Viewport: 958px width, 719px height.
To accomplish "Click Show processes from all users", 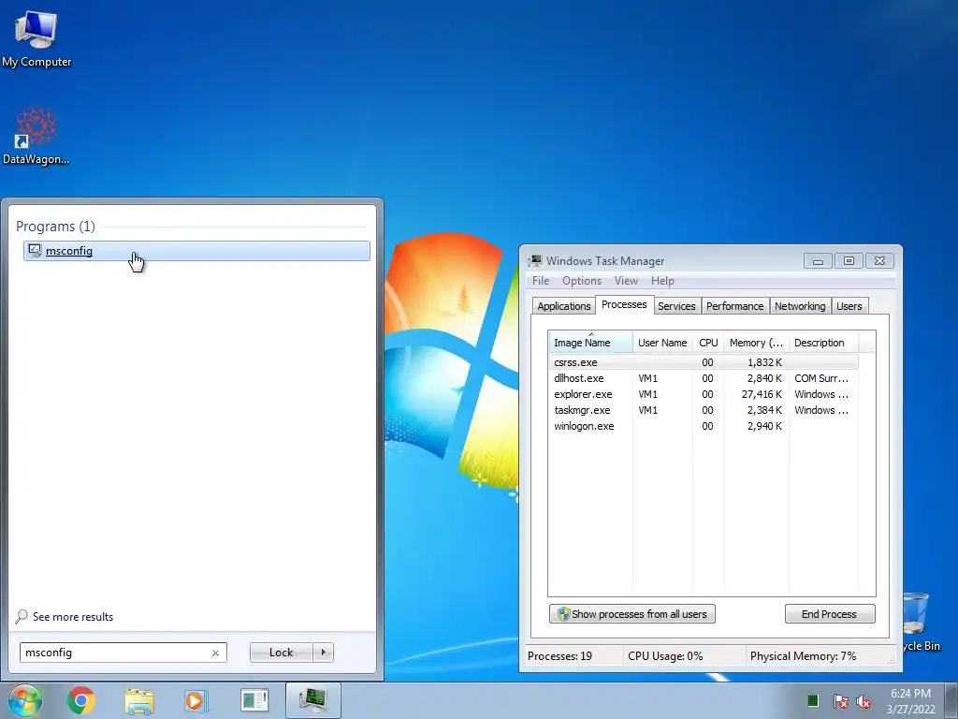I will point(632,614).
